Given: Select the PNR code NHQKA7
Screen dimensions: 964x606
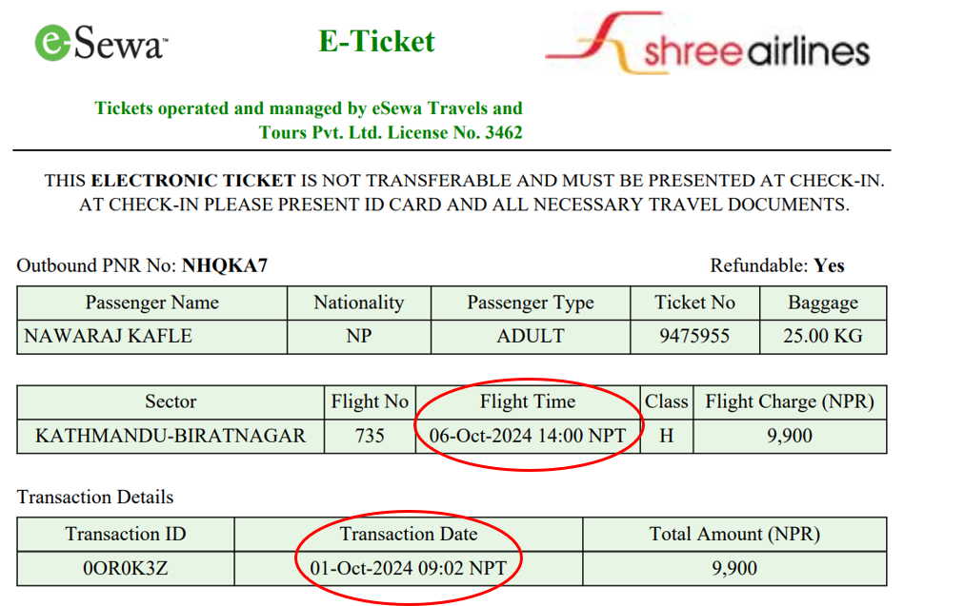Looking at the screenshot, I should pyautogui.click(x=225, y=265).
